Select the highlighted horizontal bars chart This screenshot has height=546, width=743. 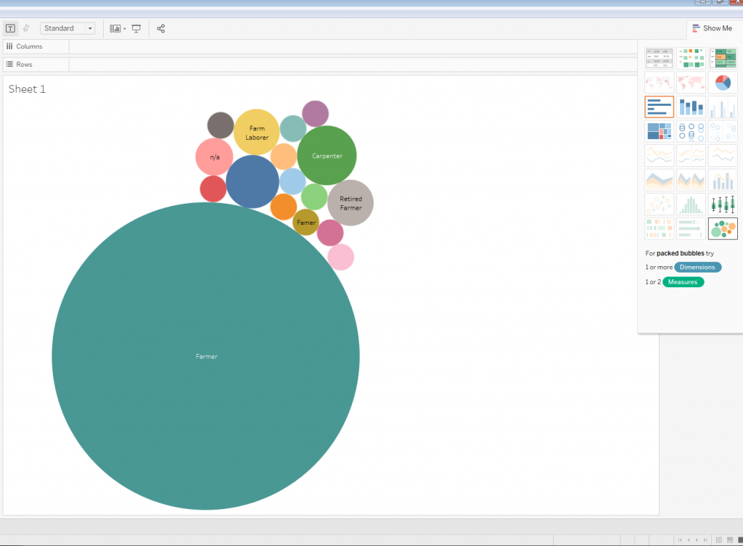tap(659, 107)
